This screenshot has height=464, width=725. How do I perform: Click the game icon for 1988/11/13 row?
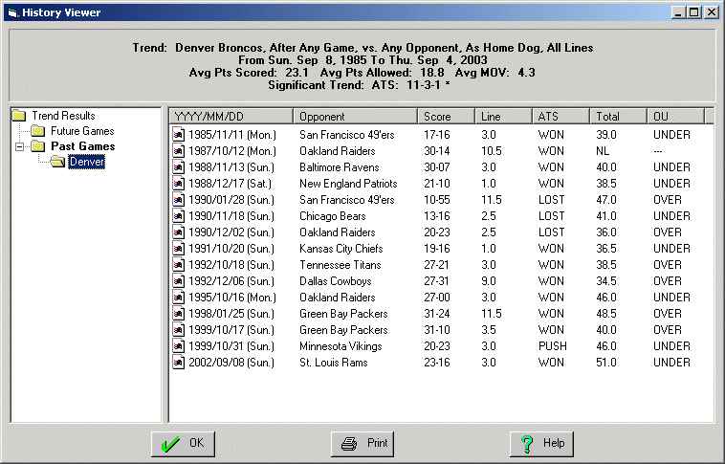tap(179, 167)
